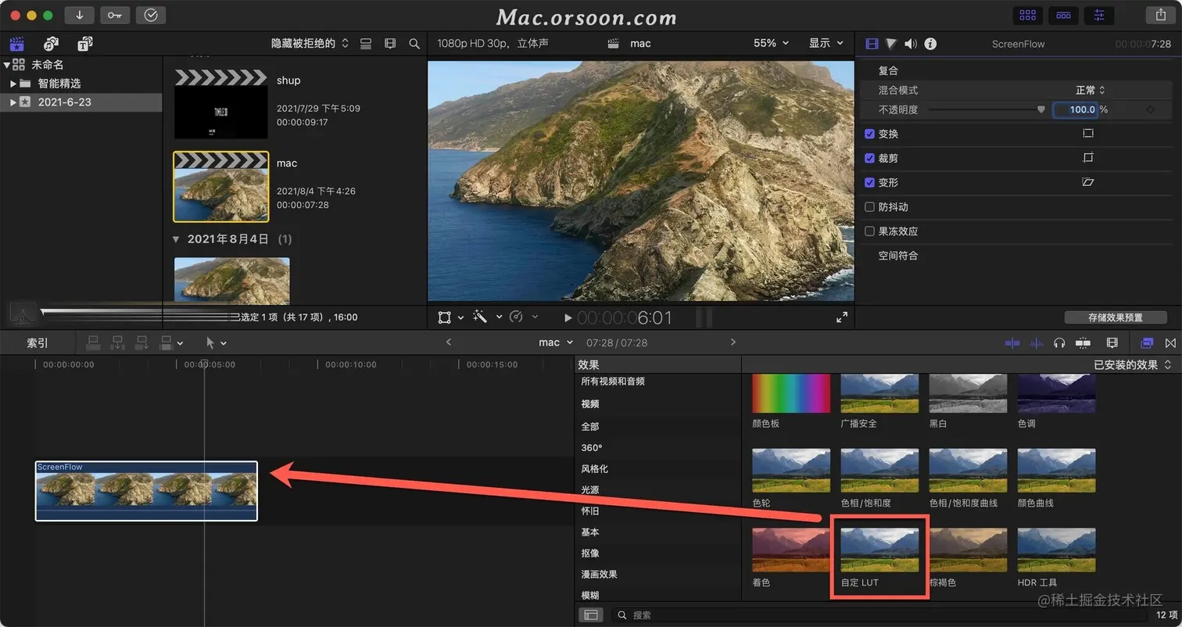The image size is (1182, 627).
Task: Open the transitions browser icon
Action: (1170, 342)
